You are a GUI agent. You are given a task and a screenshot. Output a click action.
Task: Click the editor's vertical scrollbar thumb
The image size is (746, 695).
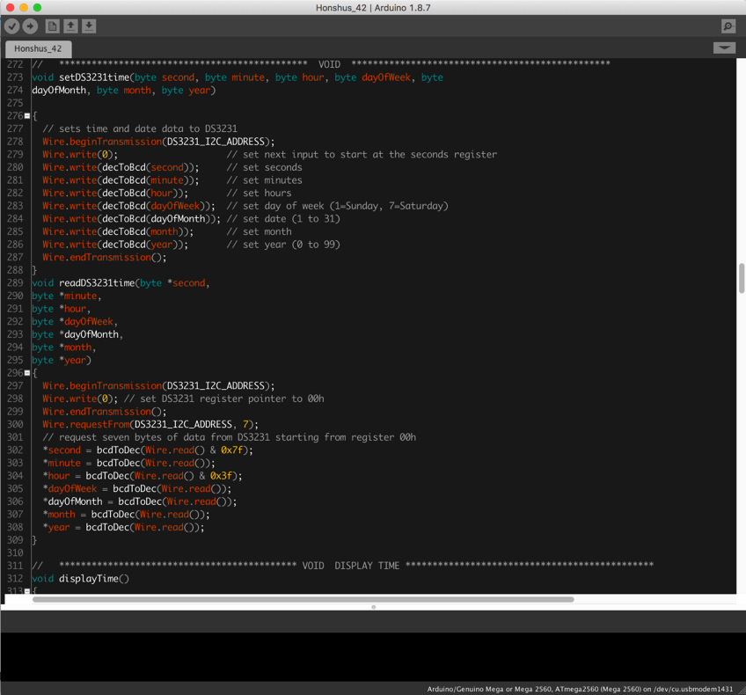[742, 278]
